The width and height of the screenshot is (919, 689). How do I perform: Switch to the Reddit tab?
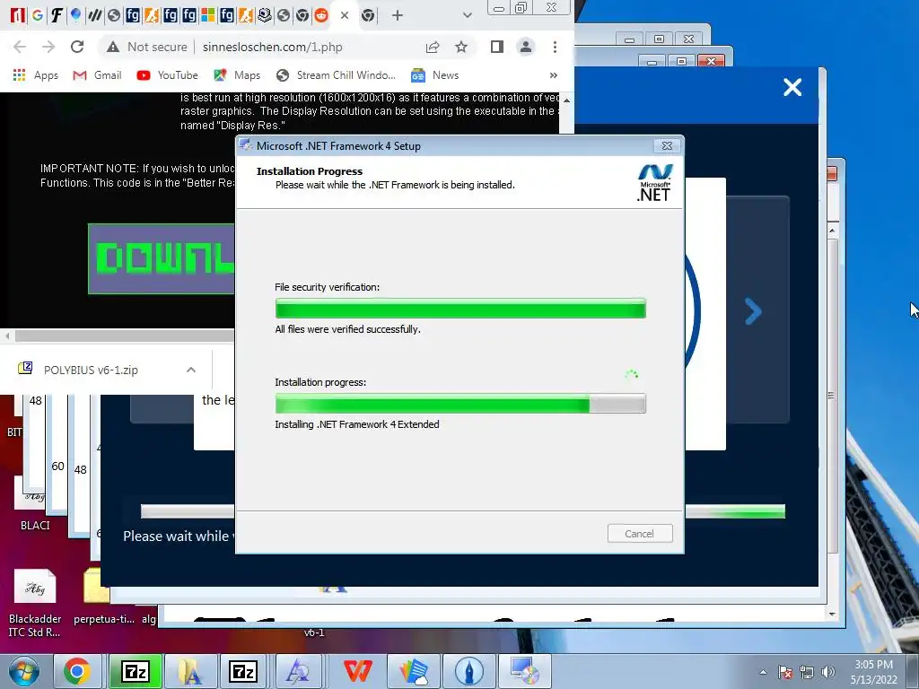321,16
